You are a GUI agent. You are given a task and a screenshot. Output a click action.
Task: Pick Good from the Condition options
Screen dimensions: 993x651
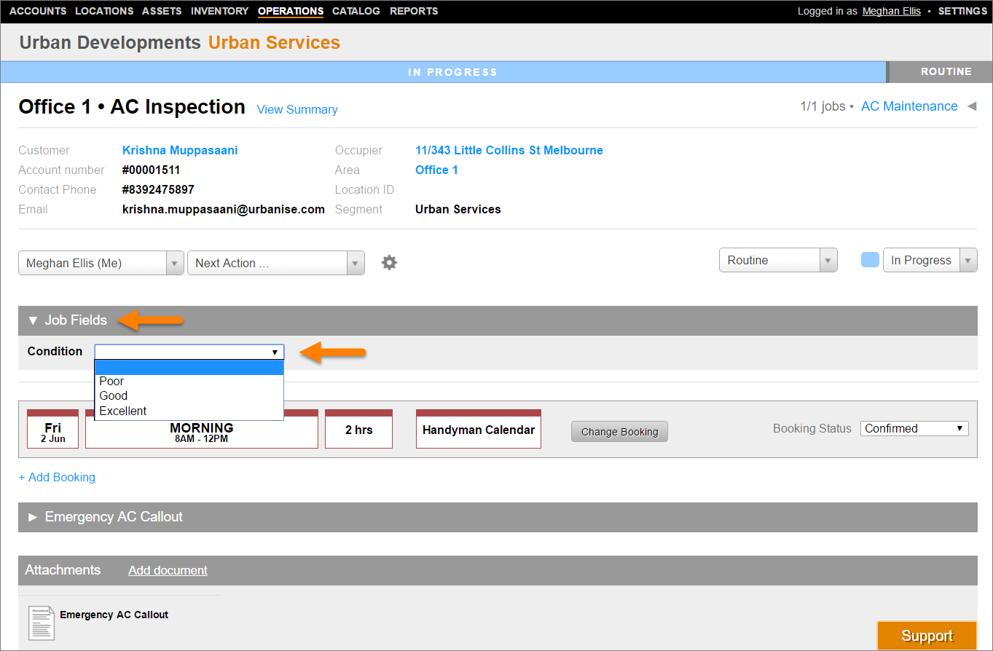114,395
